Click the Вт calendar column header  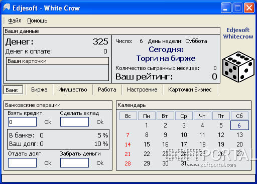165,116
